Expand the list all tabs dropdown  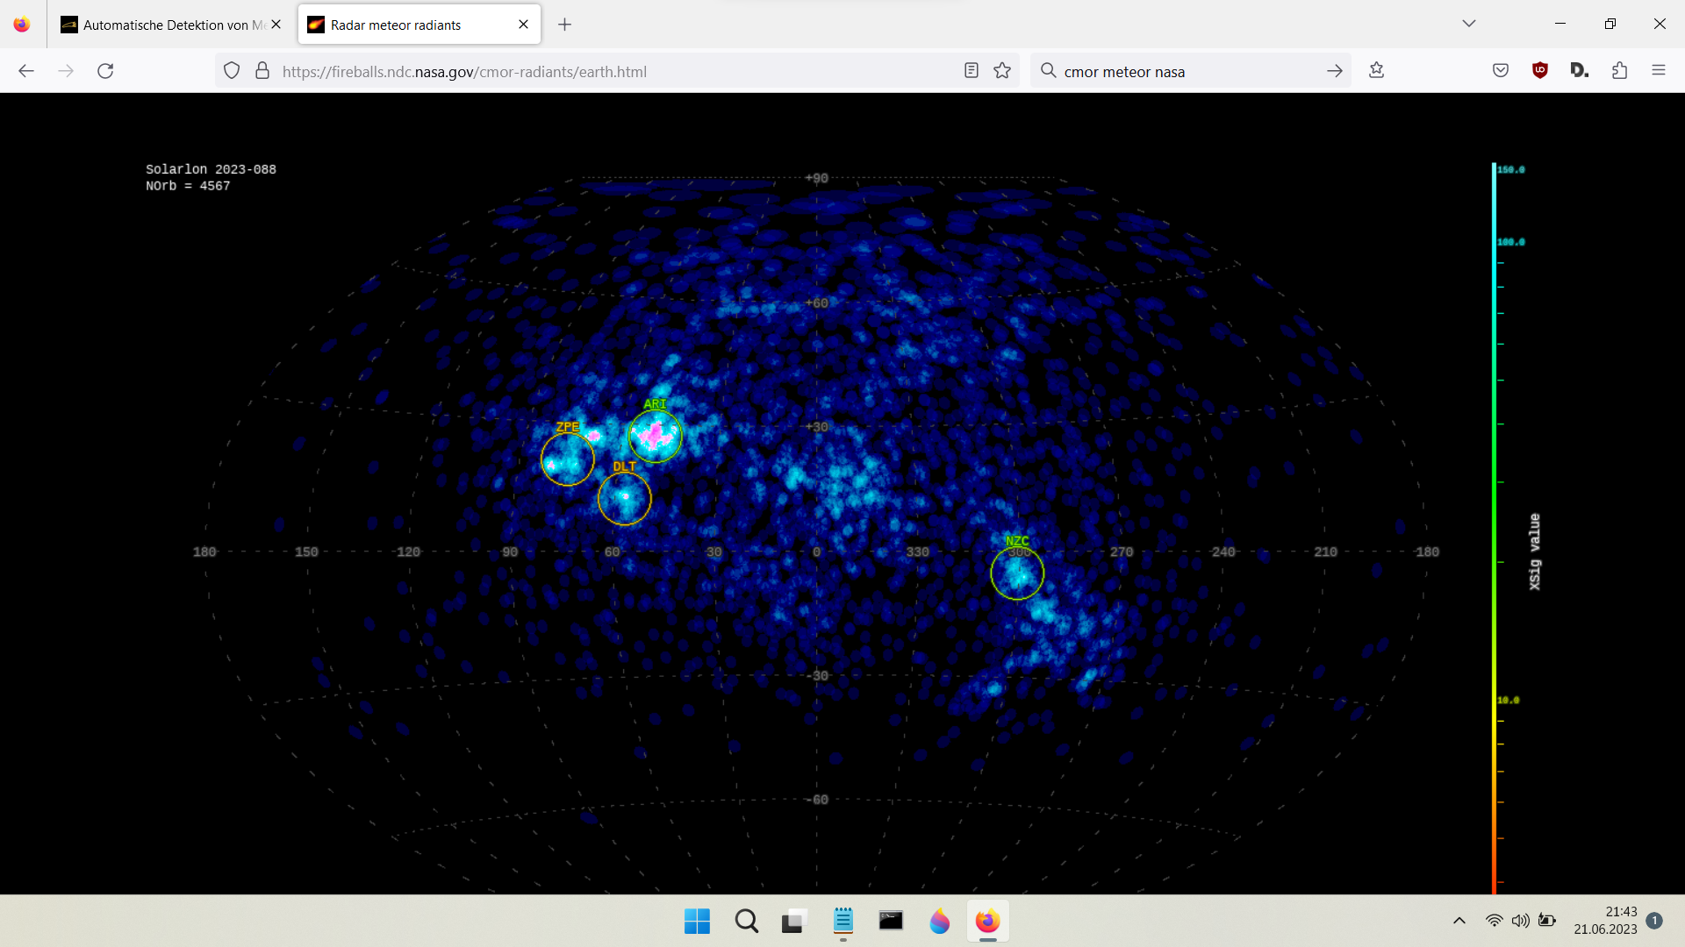coord(1469,24)
